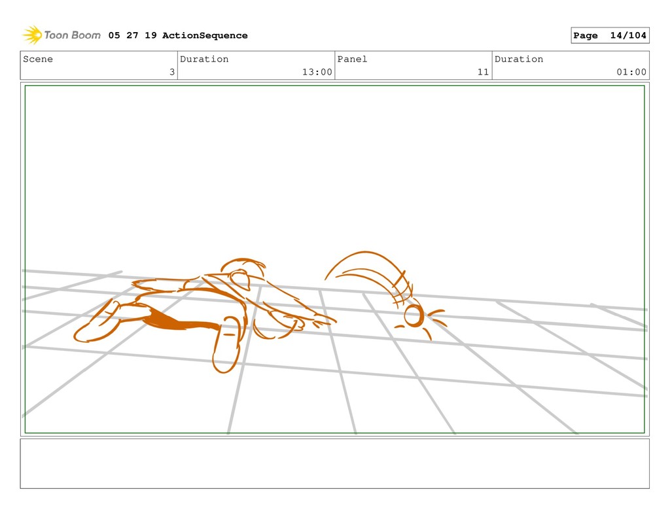Click the sliding character drawing in the storyboard panel

(205, 315)
